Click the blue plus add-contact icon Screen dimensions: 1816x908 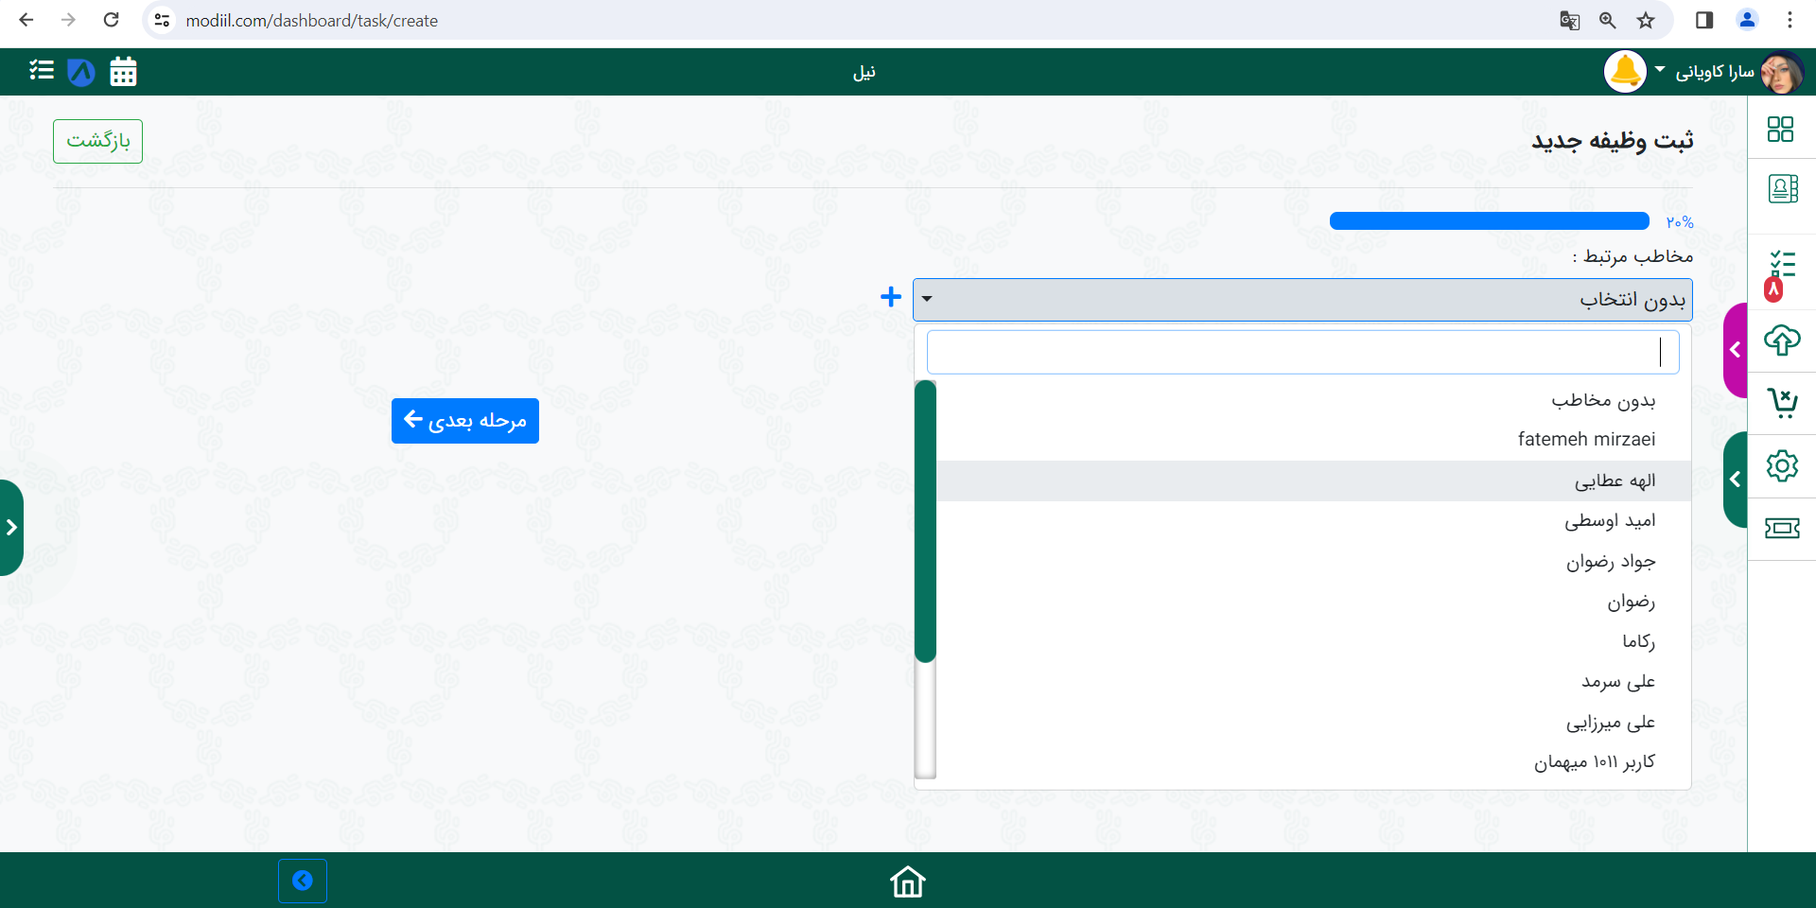point(890,297)
